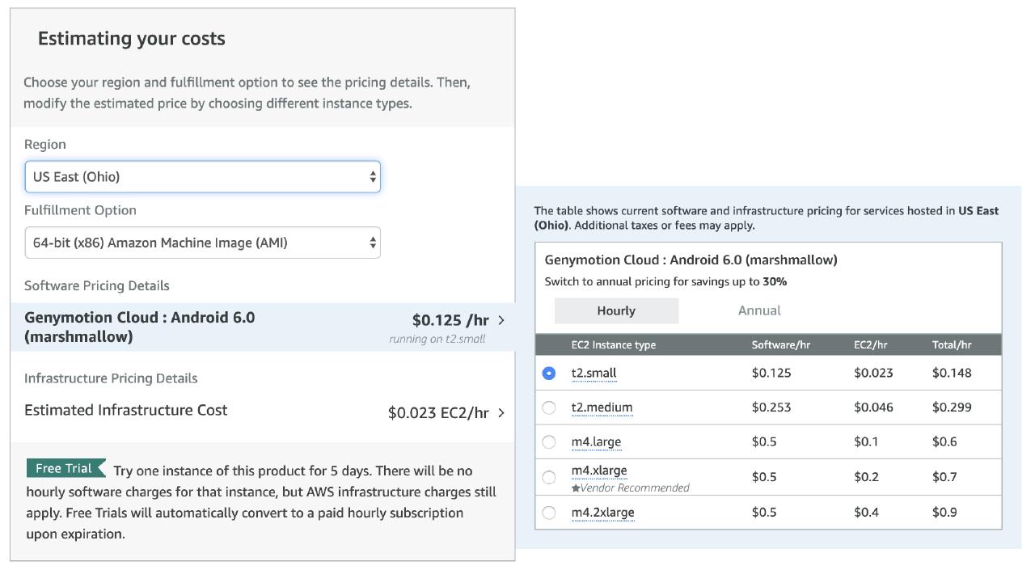
Task: Pick the m4.xlarge radio button
Action: pos(549,477)
